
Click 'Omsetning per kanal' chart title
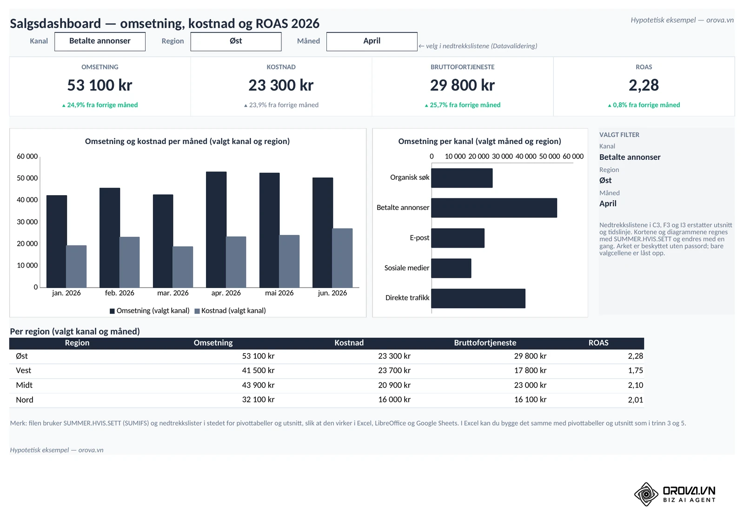(480, 141)
